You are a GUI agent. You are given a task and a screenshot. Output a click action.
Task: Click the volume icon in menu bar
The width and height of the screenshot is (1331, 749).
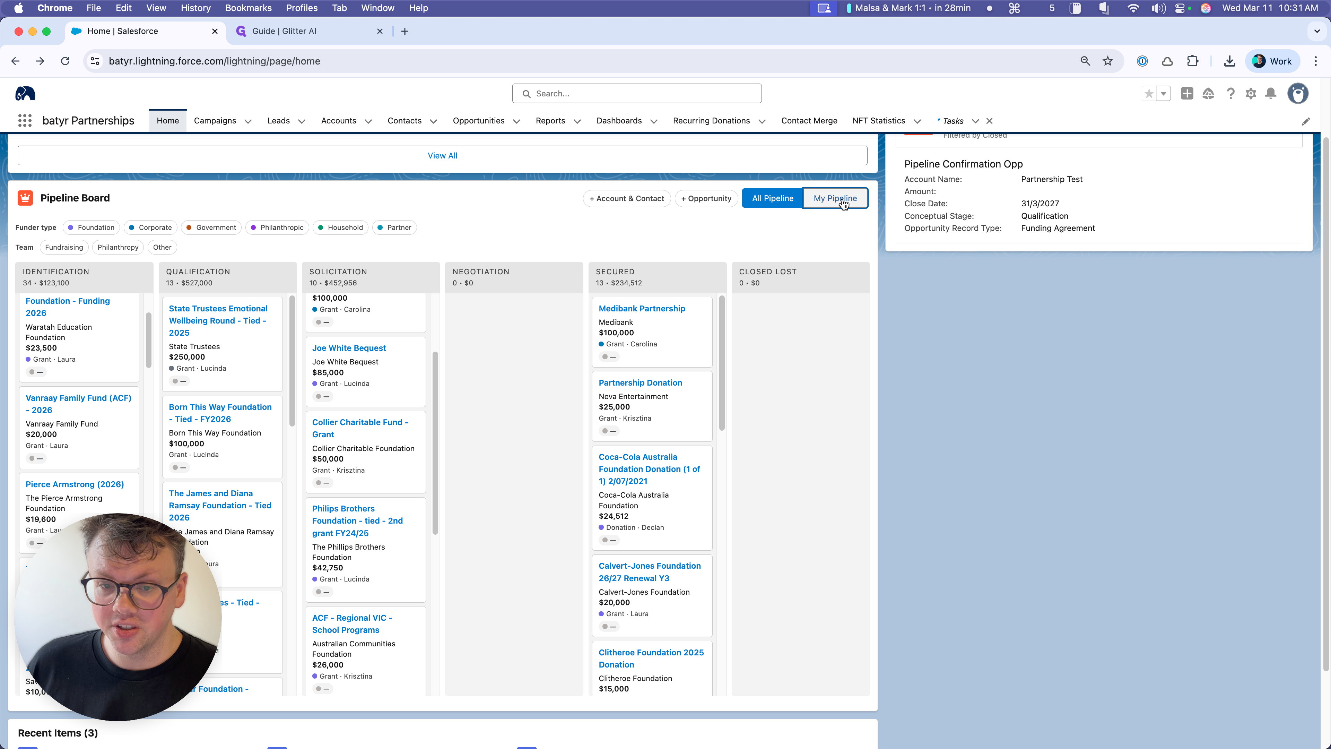(1158, 8)
